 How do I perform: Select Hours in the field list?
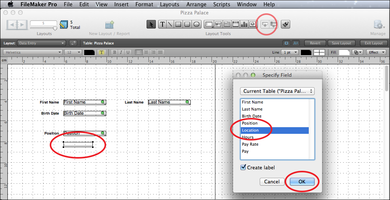pos(275,137)
